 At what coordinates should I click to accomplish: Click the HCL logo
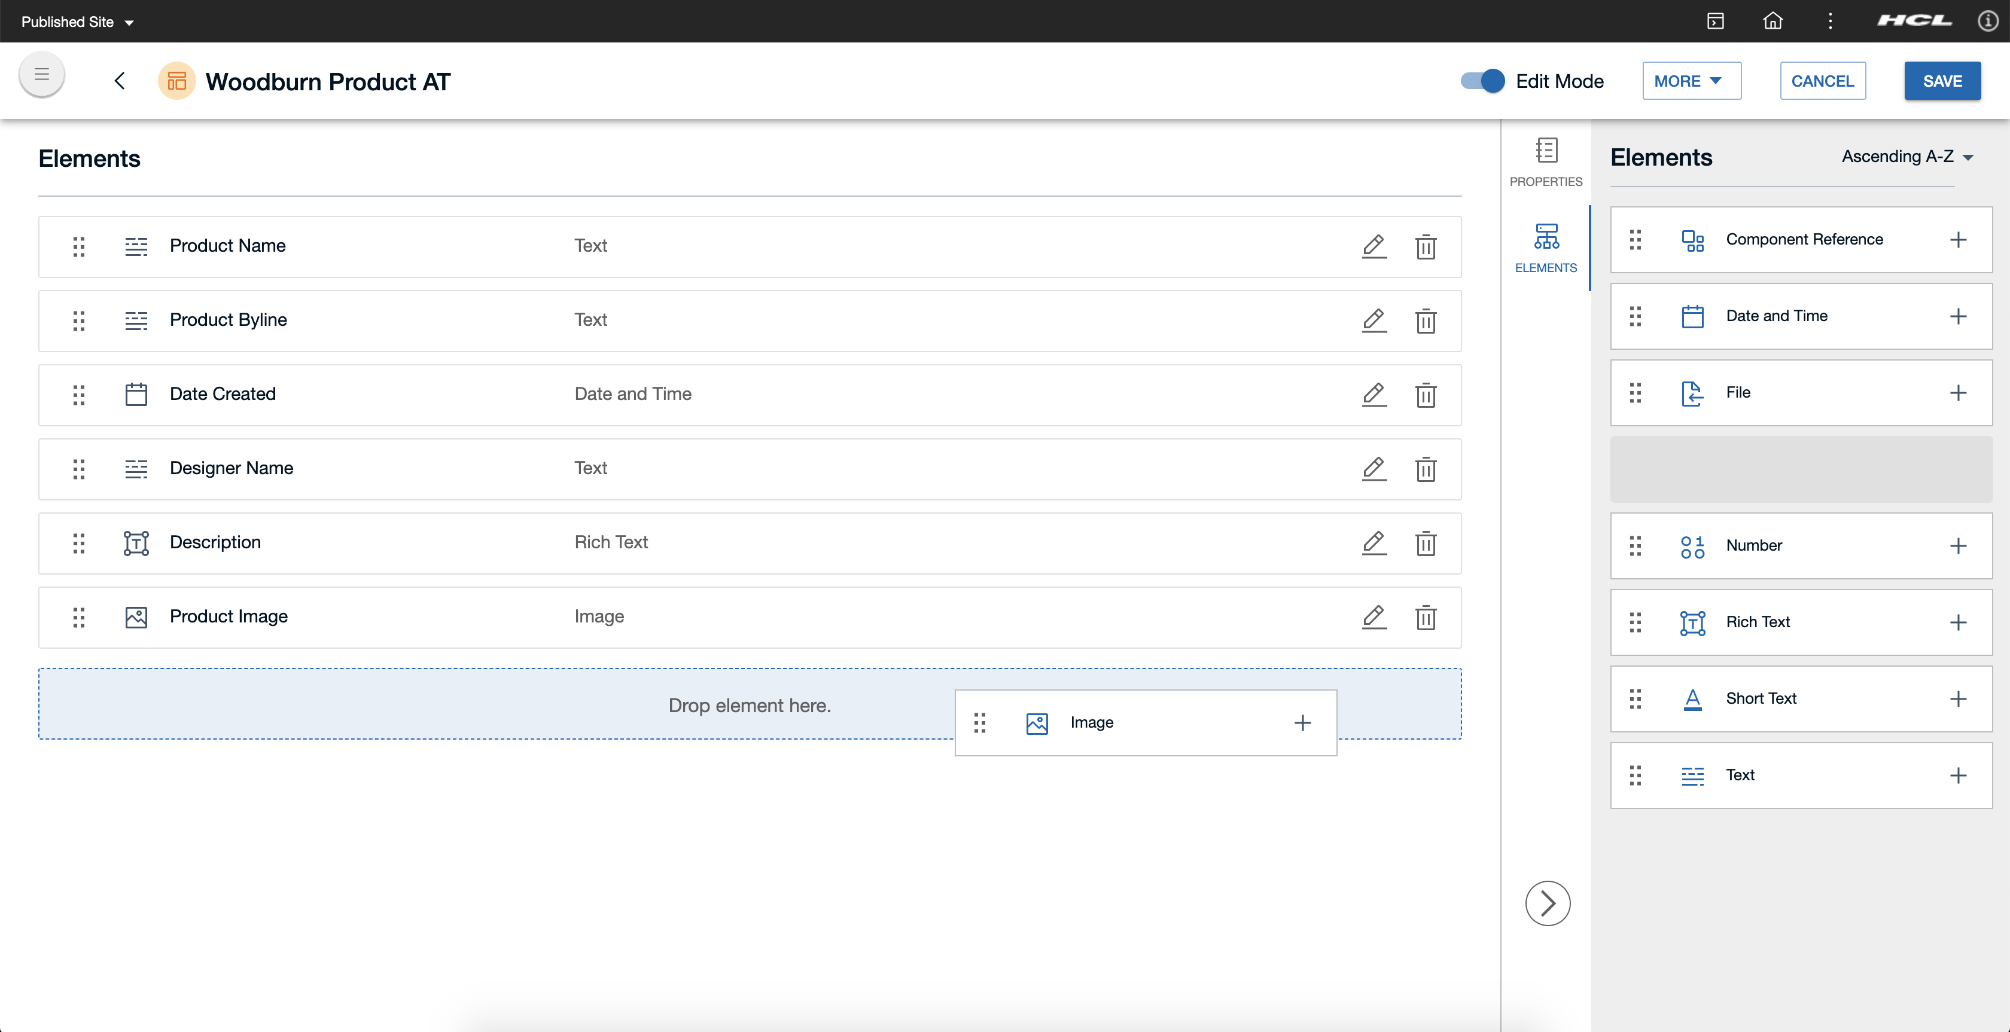pyautogui.click(x=1915, y=20)
